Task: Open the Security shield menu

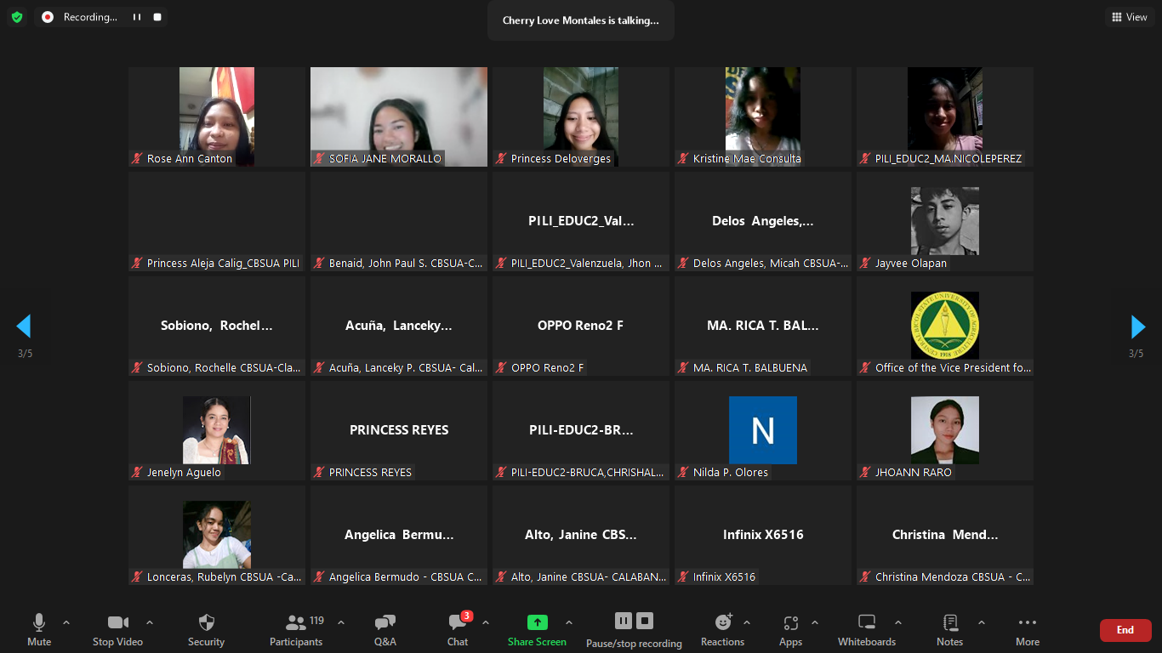Action: click(x=206, y=629)
